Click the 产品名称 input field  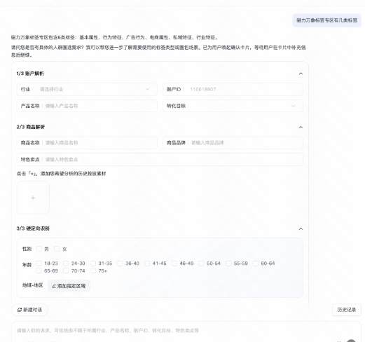pyautogui.click(x=87, y=106)
